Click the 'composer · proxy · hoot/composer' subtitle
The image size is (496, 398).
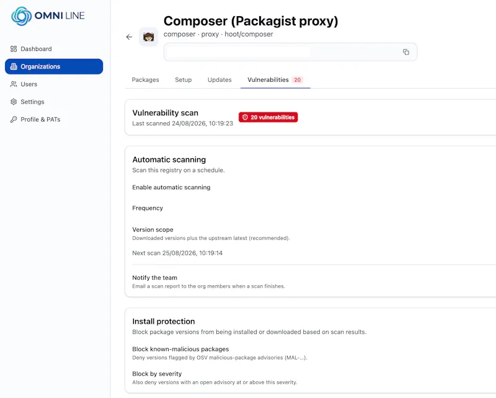(x=218, y=34)
